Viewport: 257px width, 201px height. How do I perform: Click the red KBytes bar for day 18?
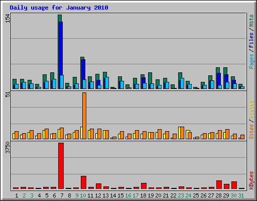[144, 186]
